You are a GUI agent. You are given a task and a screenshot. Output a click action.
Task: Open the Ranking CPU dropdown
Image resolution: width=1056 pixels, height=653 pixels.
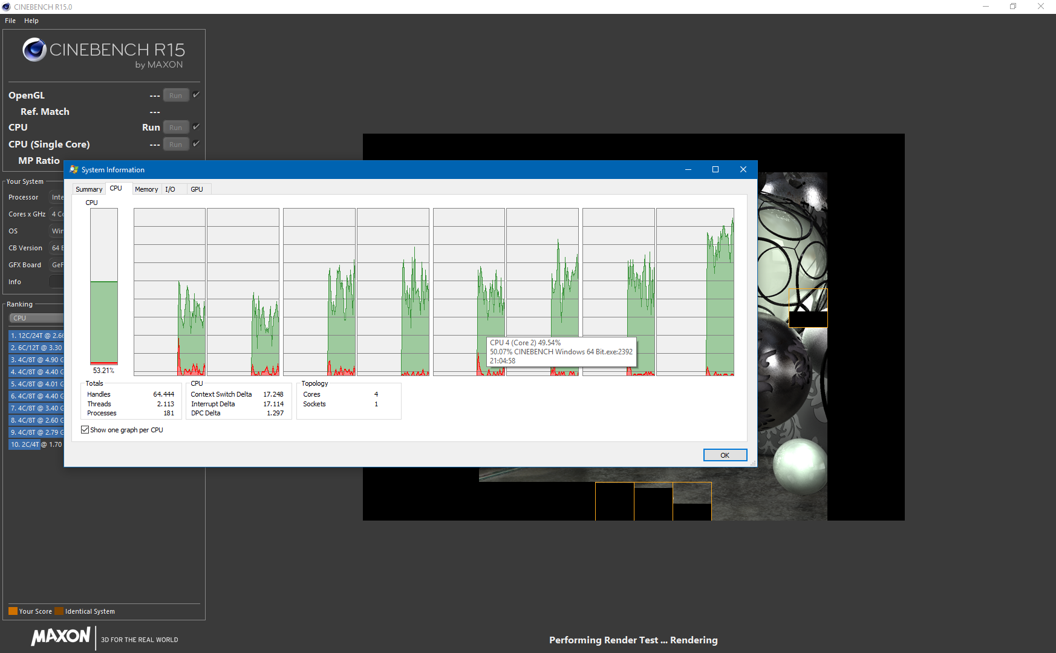(x=36, y=318)
